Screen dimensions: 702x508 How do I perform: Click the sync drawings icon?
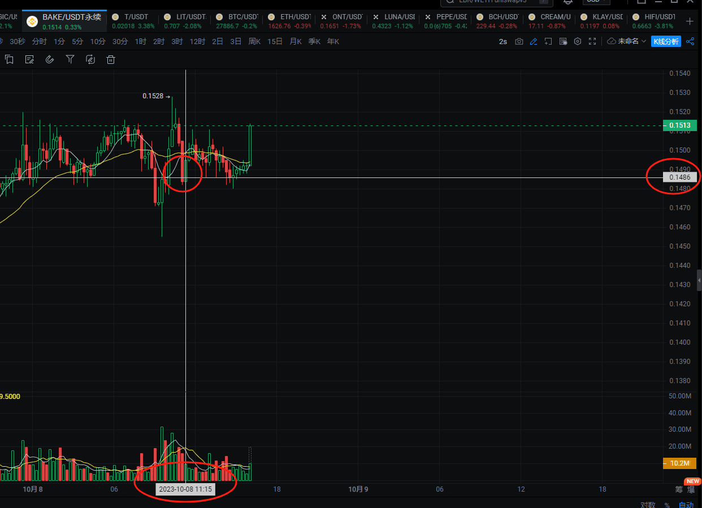click(x=90, y=59)
